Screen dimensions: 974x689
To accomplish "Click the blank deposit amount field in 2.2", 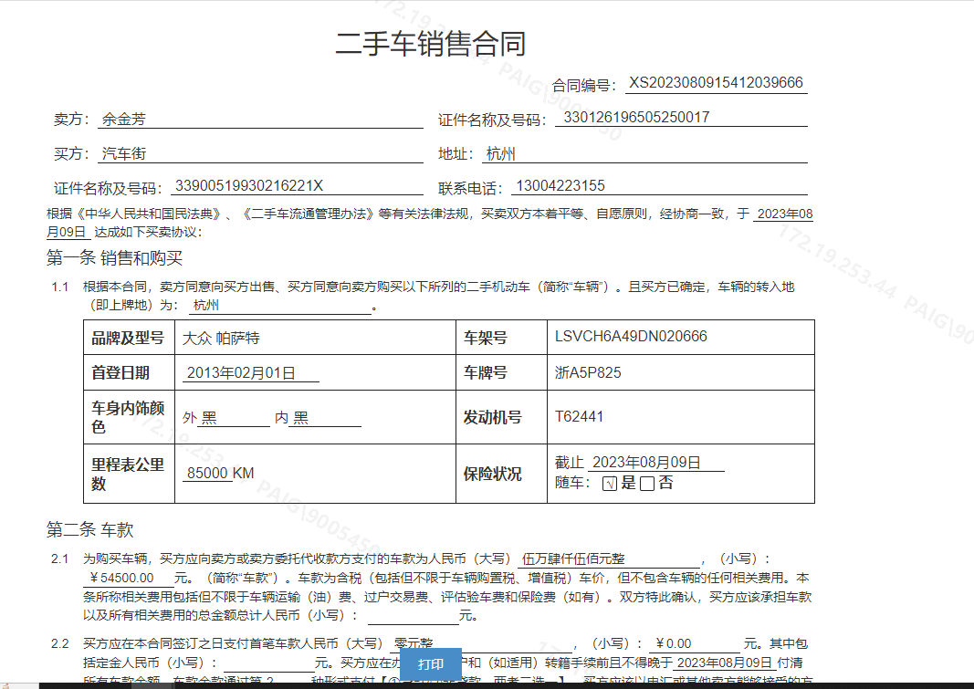I will (x=269, y=663).
